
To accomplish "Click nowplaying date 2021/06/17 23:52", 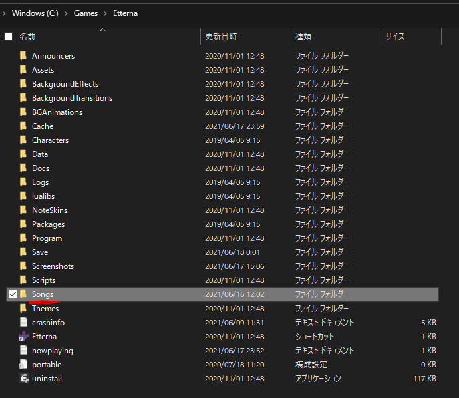I will tap(235, 351).
